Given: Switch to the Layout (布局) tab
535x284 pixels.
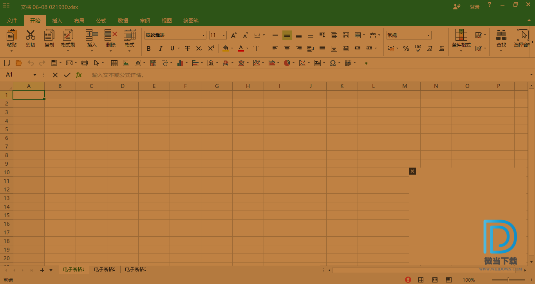Looking at the screenshot, I should point(79,21).
